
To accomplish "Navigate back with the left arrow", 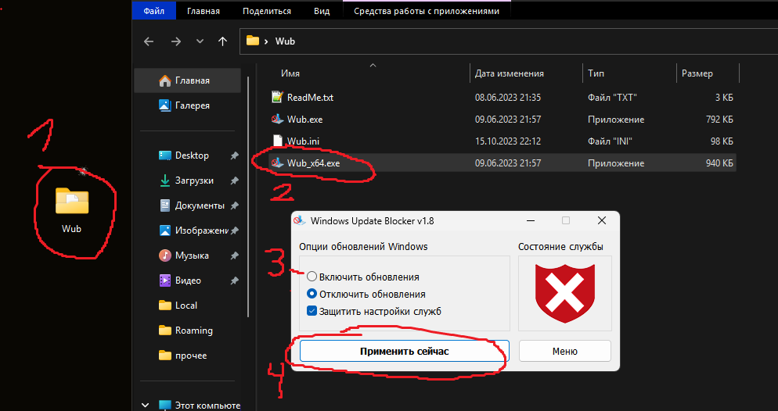I will 149,41.
